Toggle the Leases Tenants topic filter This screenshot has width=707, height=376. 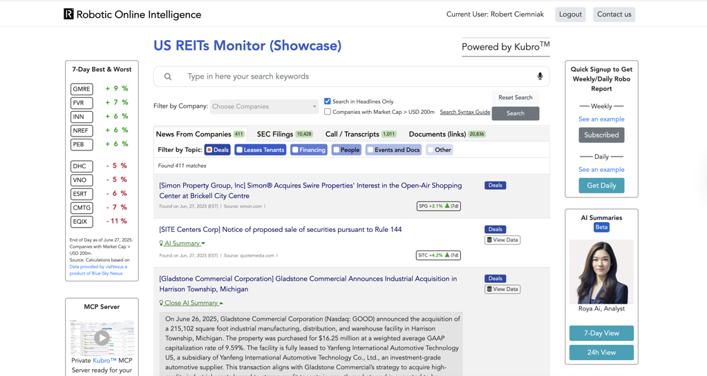point(261,150)
